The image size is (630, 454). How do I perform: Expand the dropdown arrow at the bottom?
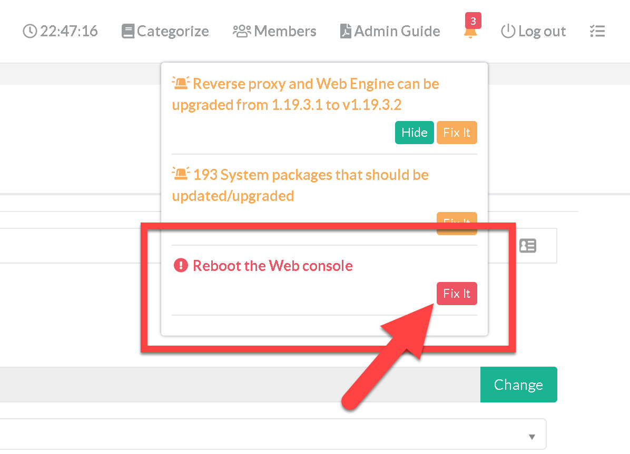click(532, 437)
